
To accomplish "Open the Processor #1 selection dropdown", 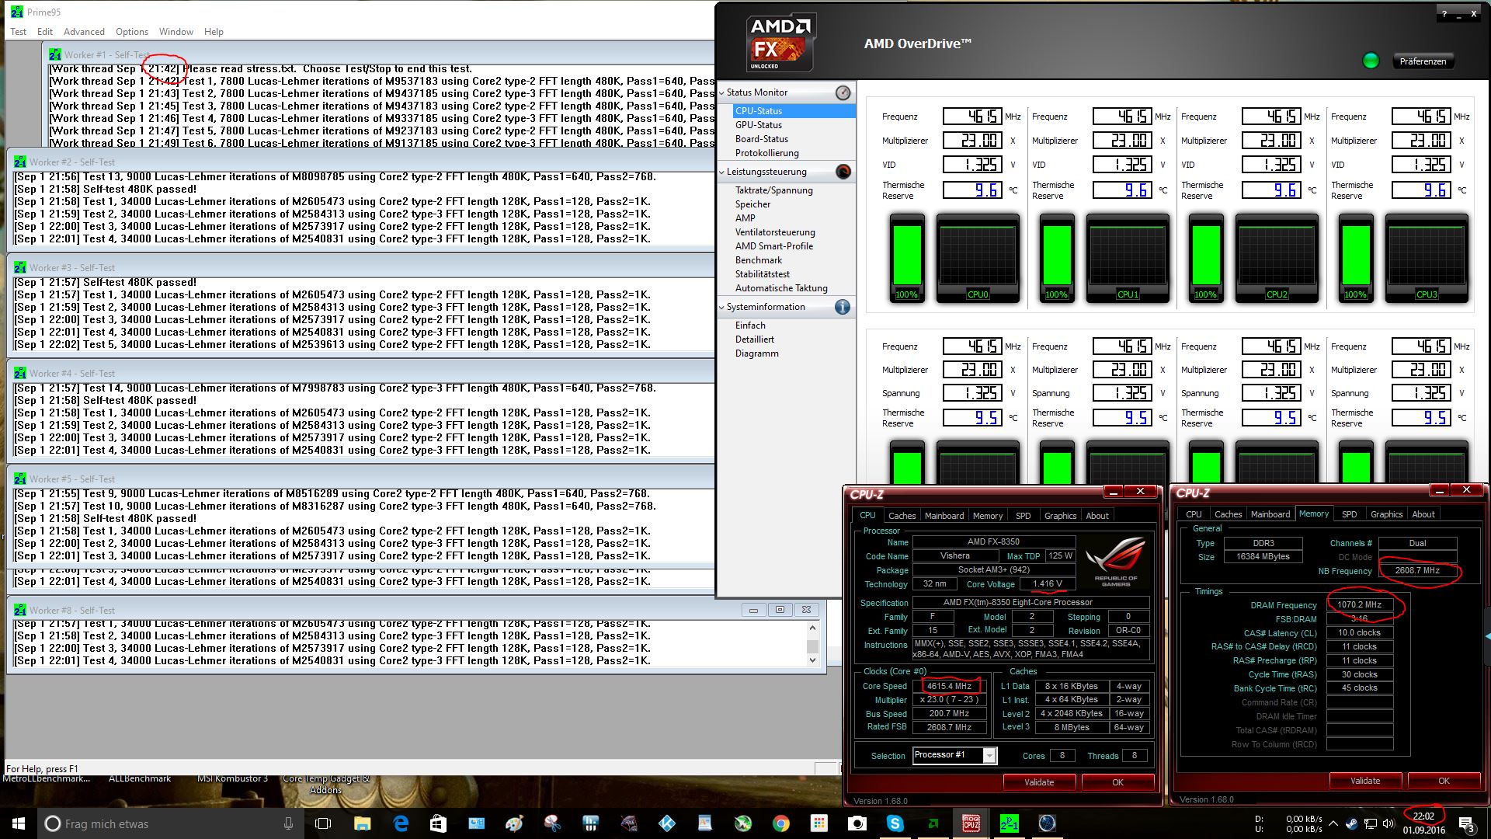I will [989, 755].
